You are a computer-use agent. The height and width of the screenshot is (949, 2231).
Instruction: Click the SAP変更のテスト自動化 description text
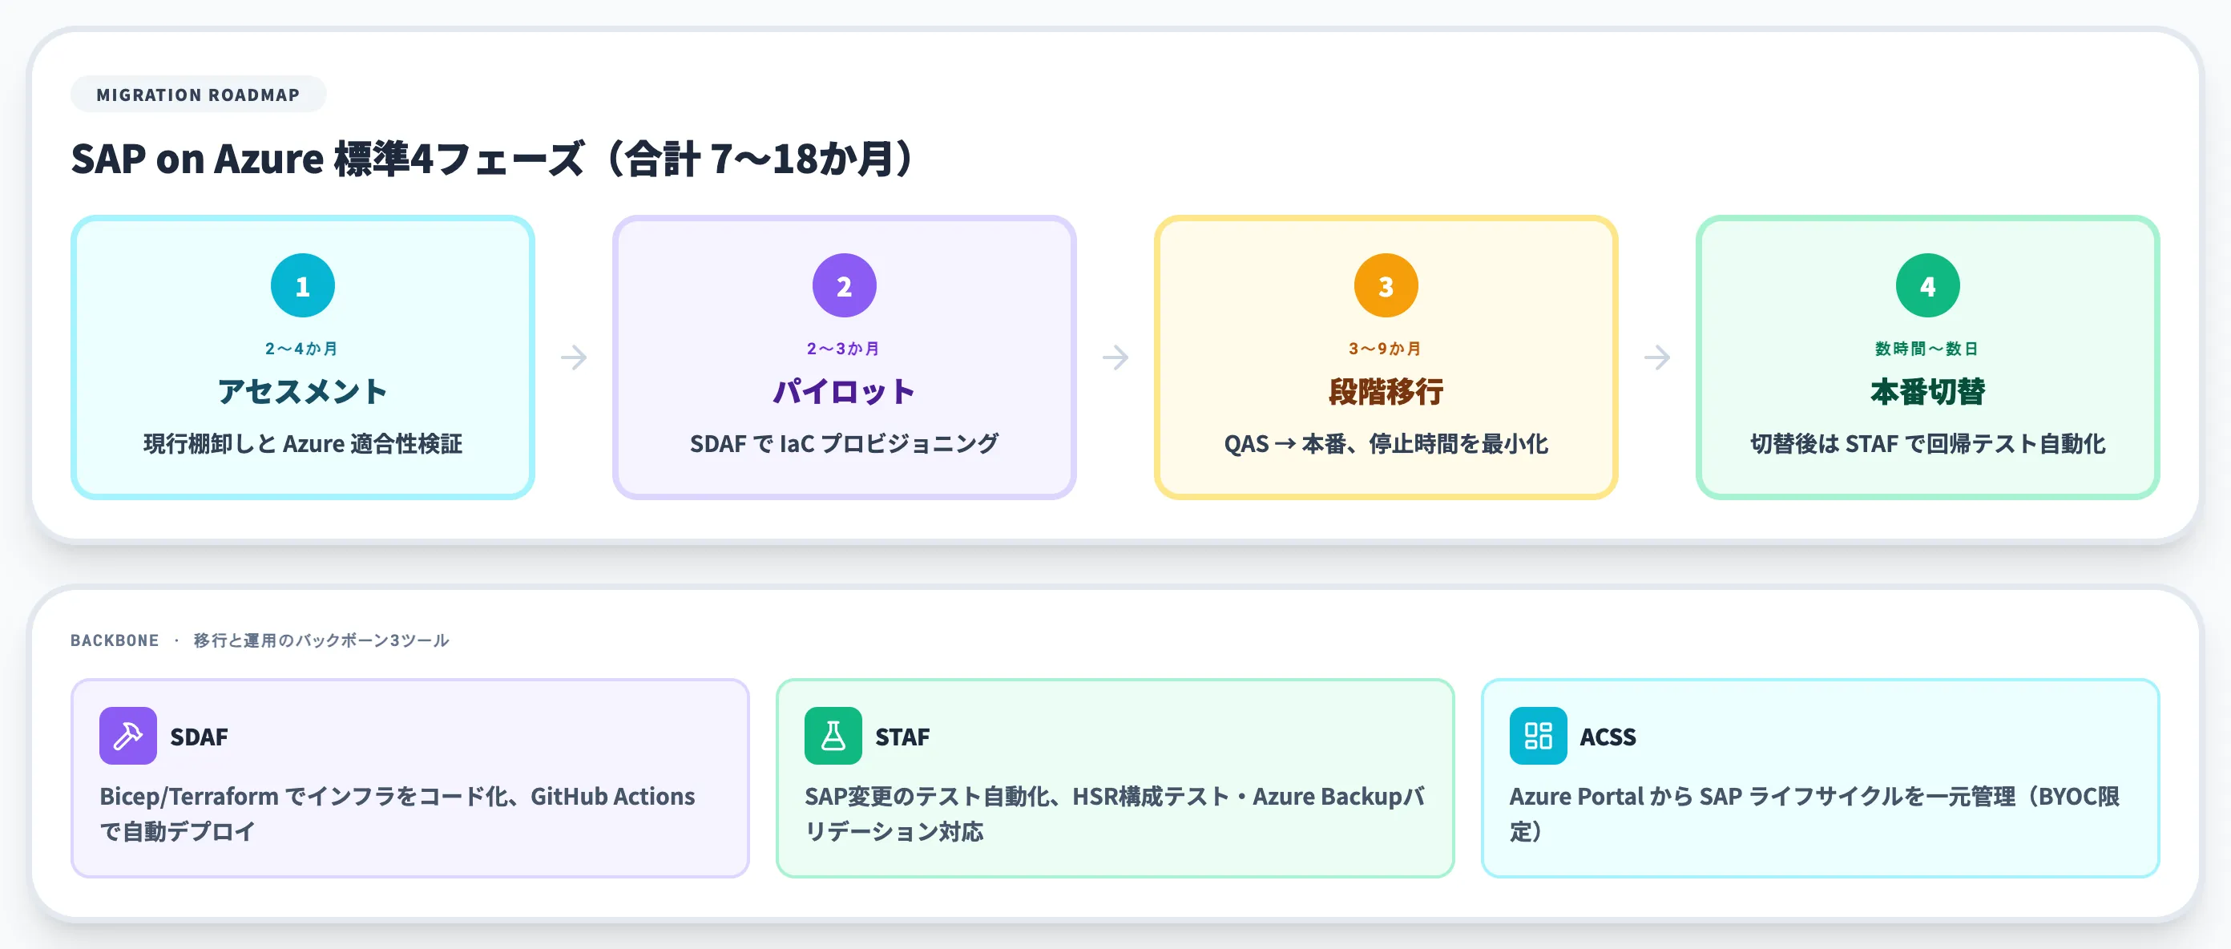(x=1114, y=813)
